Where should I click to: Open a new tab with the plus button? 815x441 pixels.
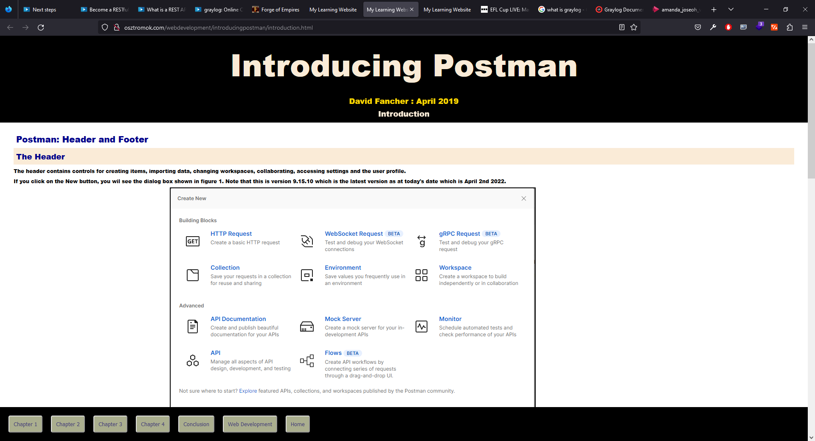pos(714,9)
